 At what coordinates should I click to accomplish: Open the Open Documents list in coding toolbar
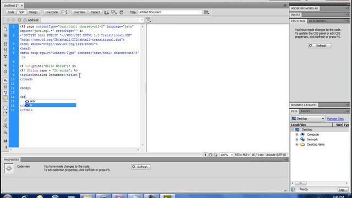(x=5, y=29)
